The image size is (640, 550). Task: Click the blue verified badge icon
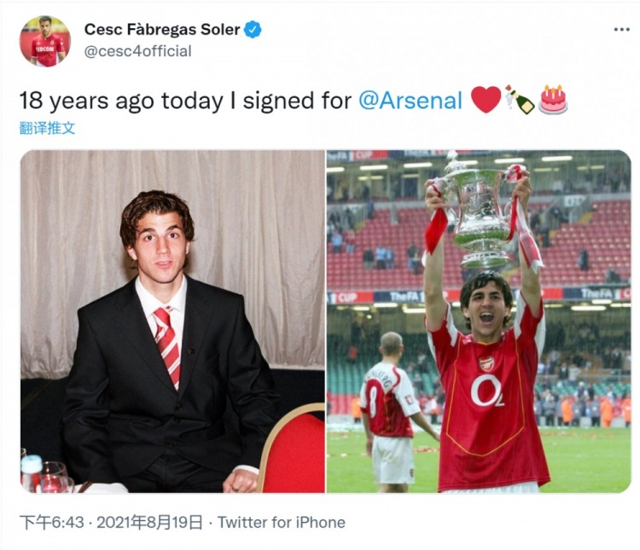253,30
